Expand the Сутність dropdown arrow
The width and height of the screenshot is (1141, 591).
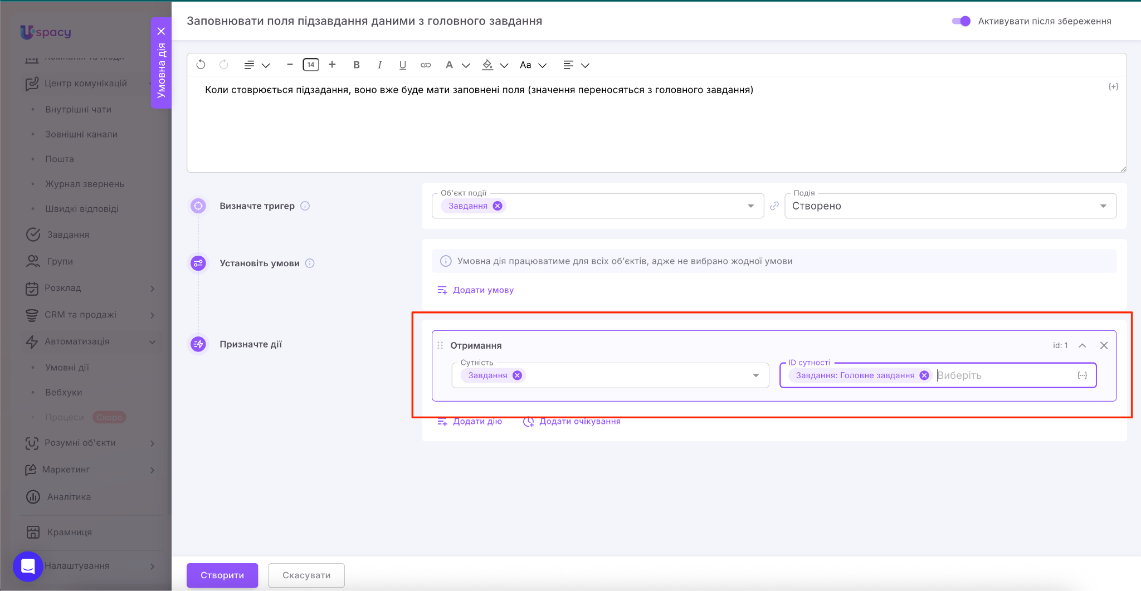(x=756, y=375)
